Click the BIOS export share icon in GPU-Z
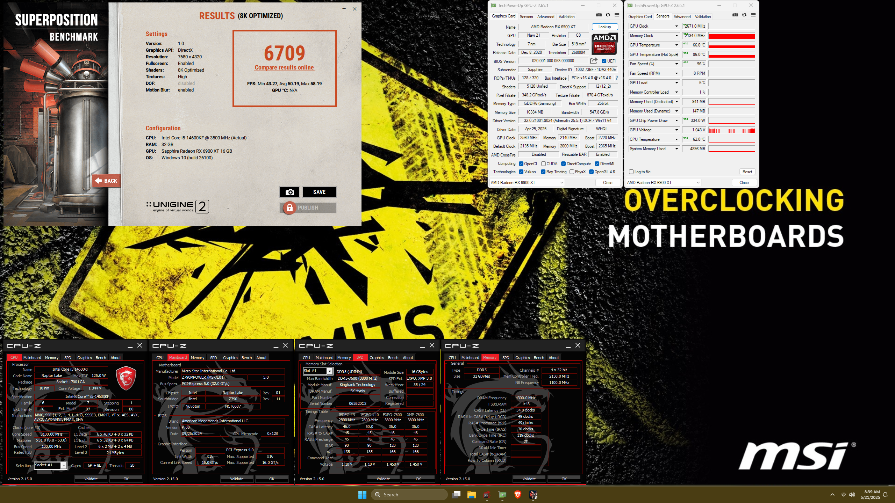Viewport: 895px width, 503px height. (594, 61)
